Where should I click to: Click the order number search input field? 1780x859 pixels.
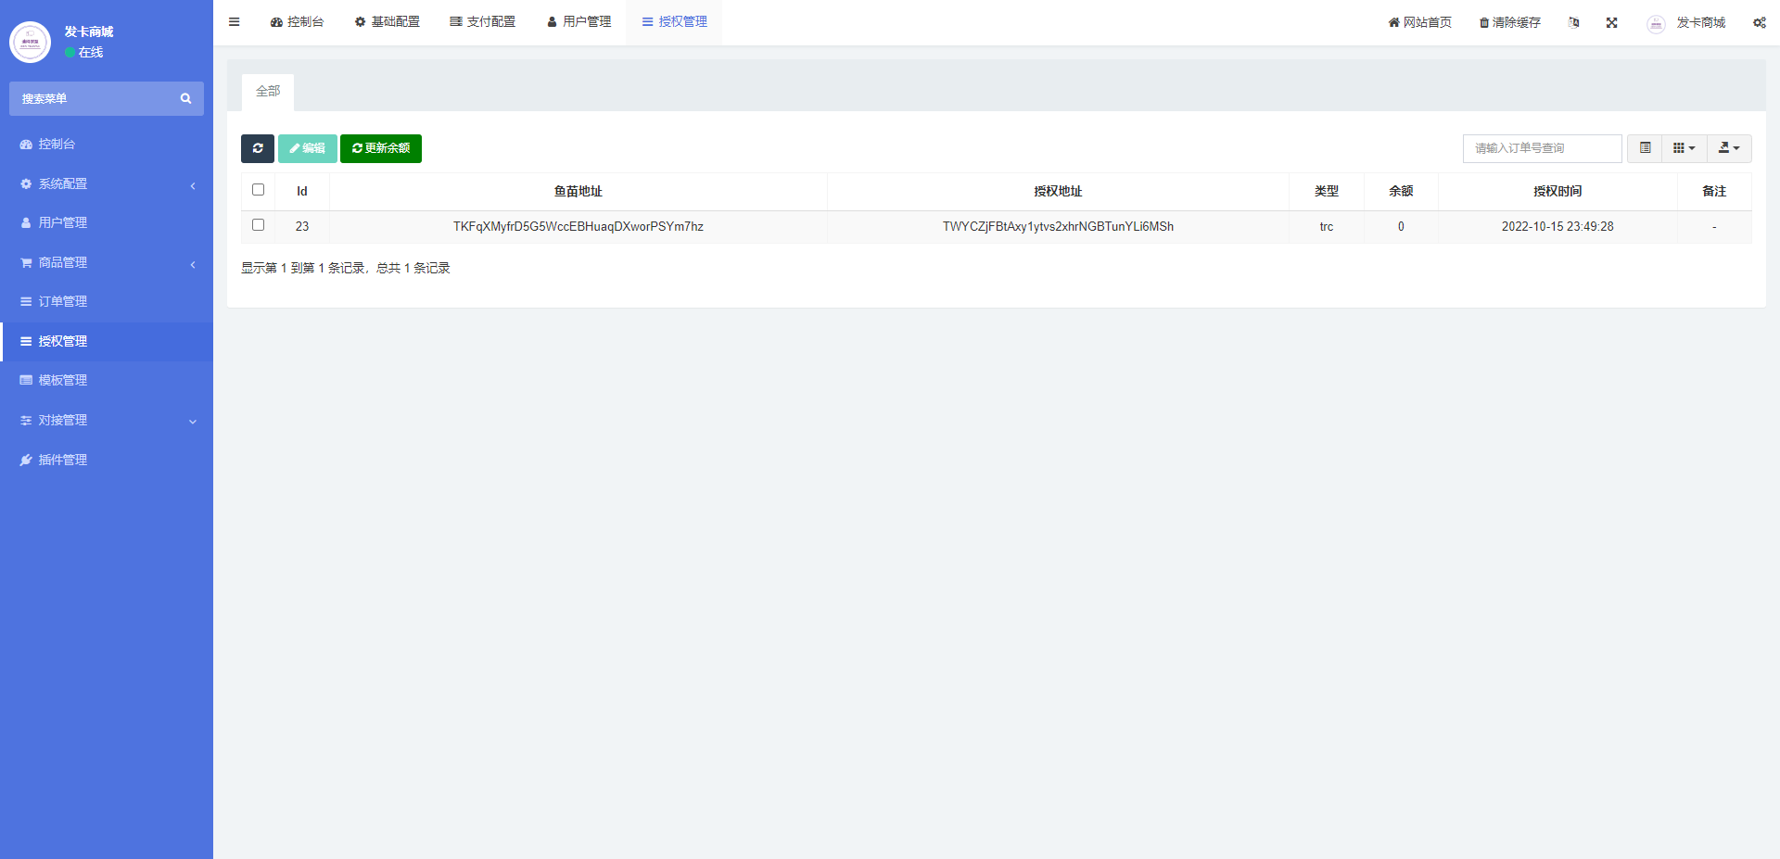pos(1542,148)
